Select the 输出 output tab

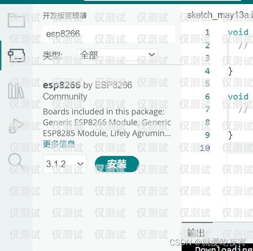[196, 233]
